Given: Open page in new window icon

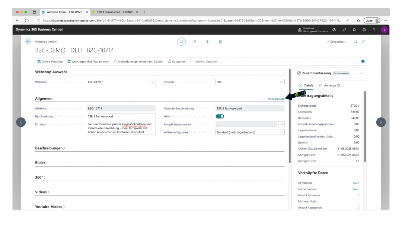Looking at the screenshot, I should 355,42.
